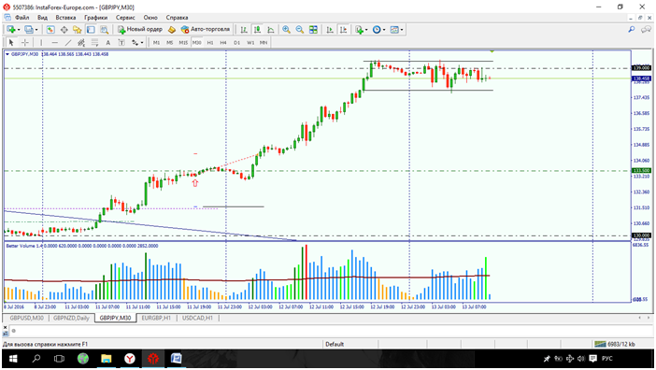Switch chart to bar chart type

[244, 29]
